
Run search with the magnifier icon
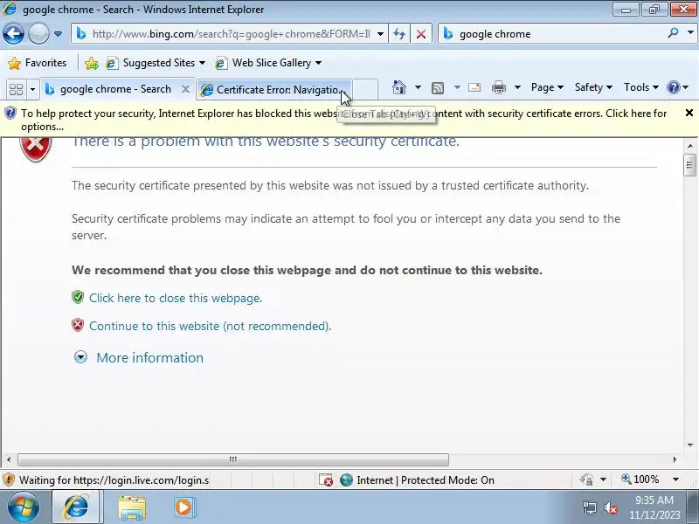coord(673,33)
